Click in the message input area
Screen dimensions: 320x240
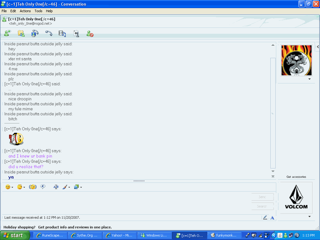[x=125, y=202]
